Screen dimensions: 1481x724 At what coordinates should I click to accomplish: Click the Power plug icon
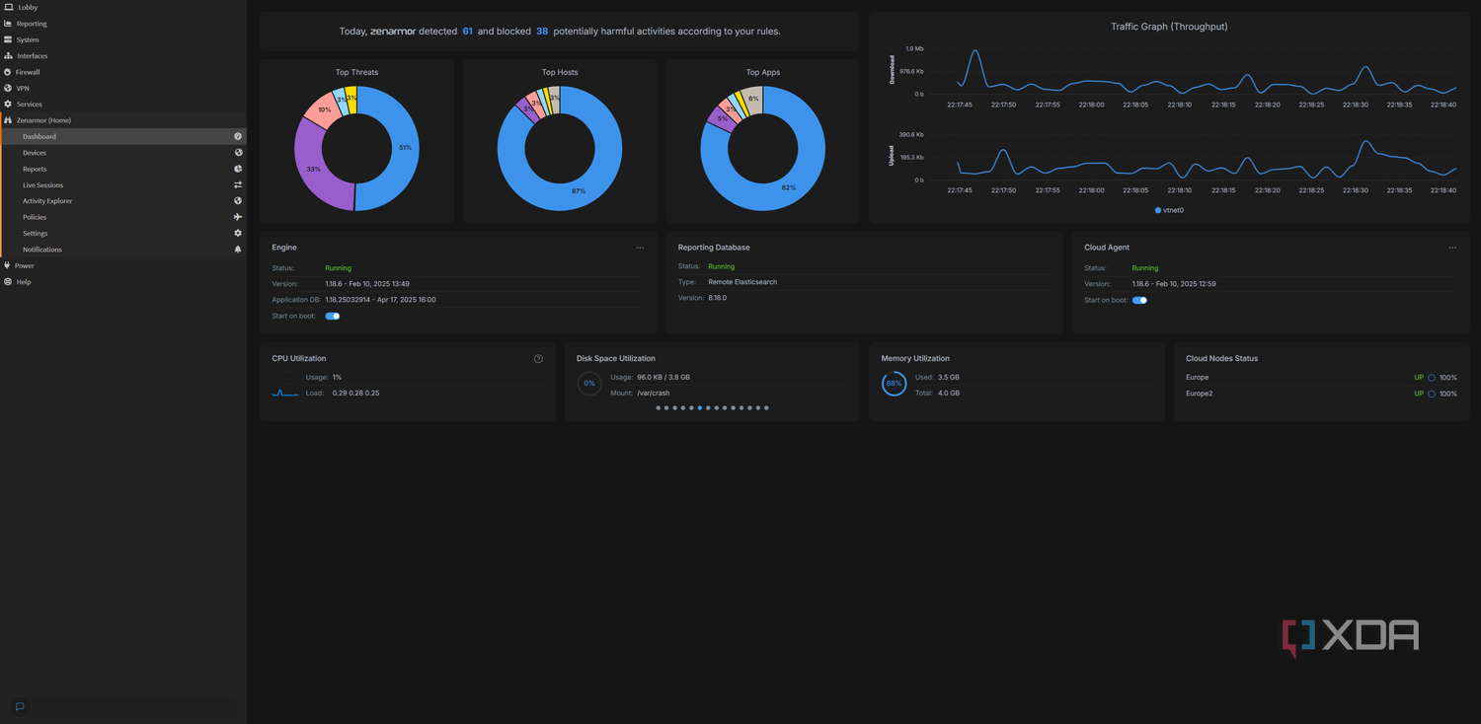(8, 265)
